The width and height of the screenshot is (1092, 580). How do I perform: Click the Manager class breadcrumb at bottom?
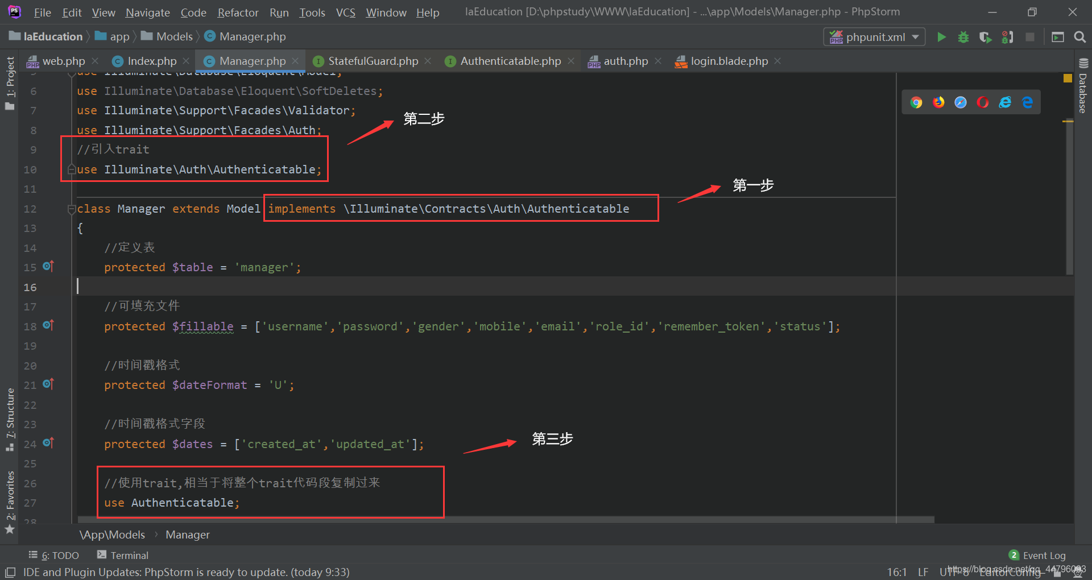point(188,535)
